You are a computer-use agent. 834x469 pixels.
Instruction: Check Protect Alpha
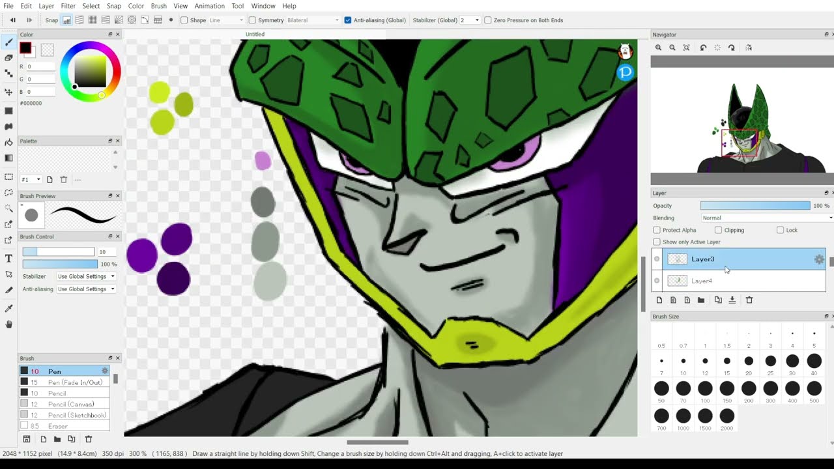point(657,230)
